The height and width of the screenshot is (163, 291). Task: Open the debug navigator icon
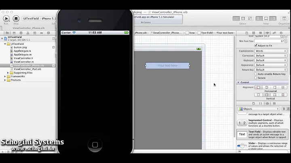click(x=35, y=33)
